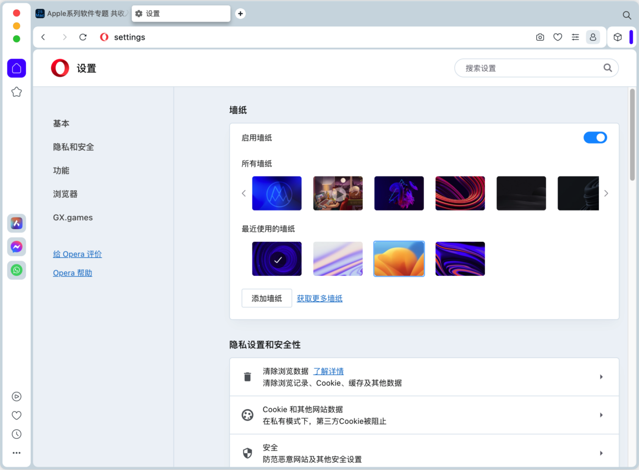Click the Opera logo beside the 设置 title
Viewport: 639px width, 470px height.
(60, 68)
